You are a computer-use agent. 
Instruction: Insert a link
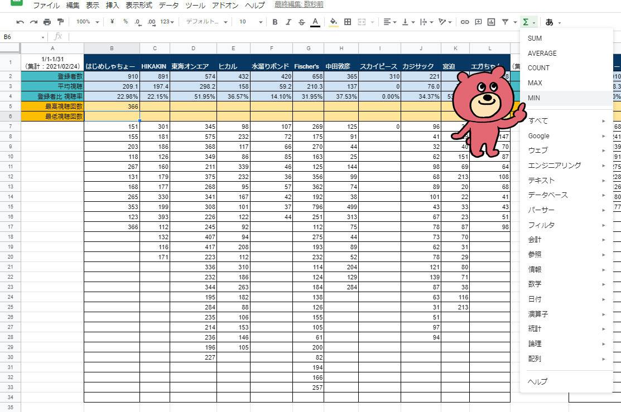pyautogui.click(x=465, y=22)
